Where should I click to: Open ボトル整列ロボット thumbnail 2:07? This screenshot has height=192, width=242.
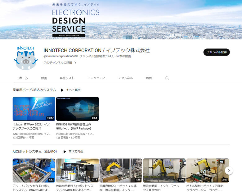pos(208,171)
